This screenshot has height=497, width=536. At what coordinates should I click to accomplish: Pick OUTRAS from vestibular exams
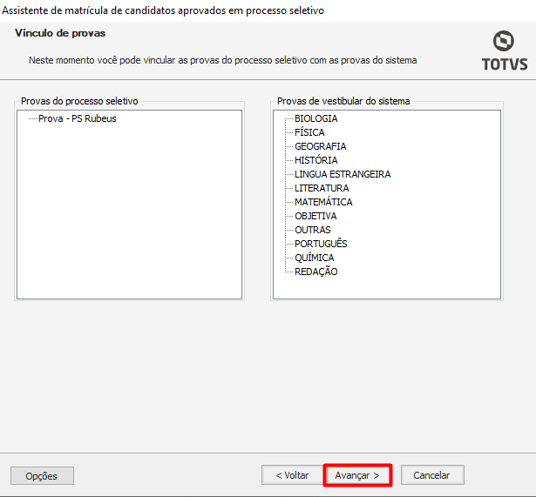click(x=312, y=230)
